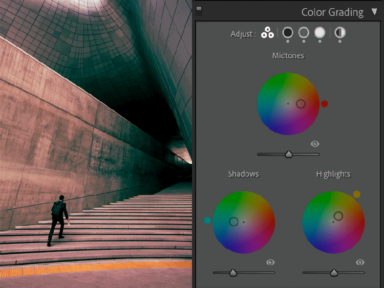
Task: Click the Highlights color wheel picker circle
Action: [x=338, y=216]
